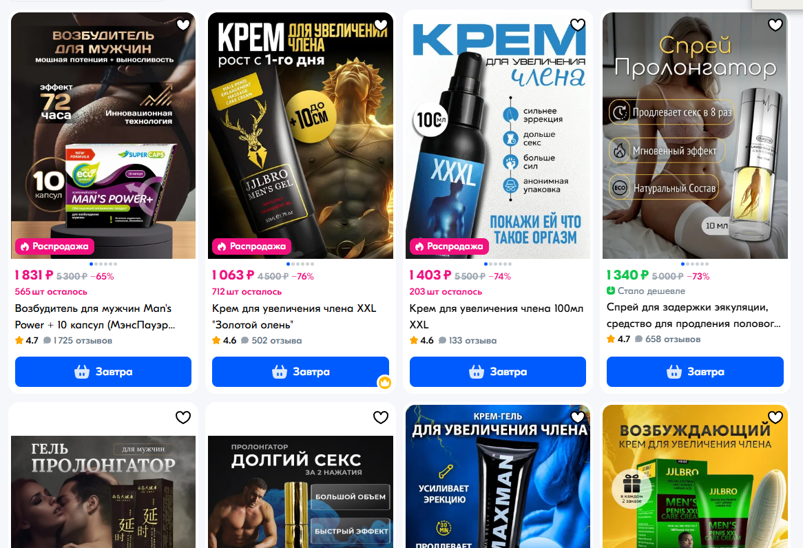The height and width of the screenshot is (548, 803).
Task: Click Завтра cart button for 1 340 ₽ spray
Action: coord(695,372)
